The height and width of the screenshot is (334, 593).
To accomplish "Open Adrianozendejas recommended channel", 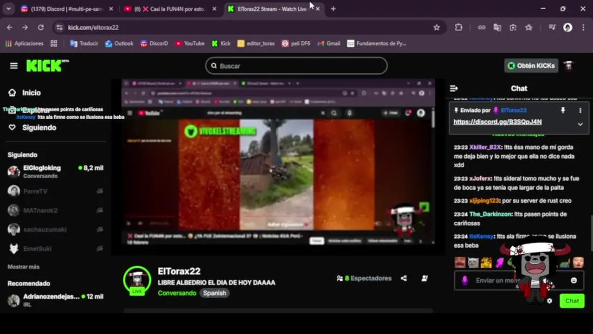I will point(56,300).
